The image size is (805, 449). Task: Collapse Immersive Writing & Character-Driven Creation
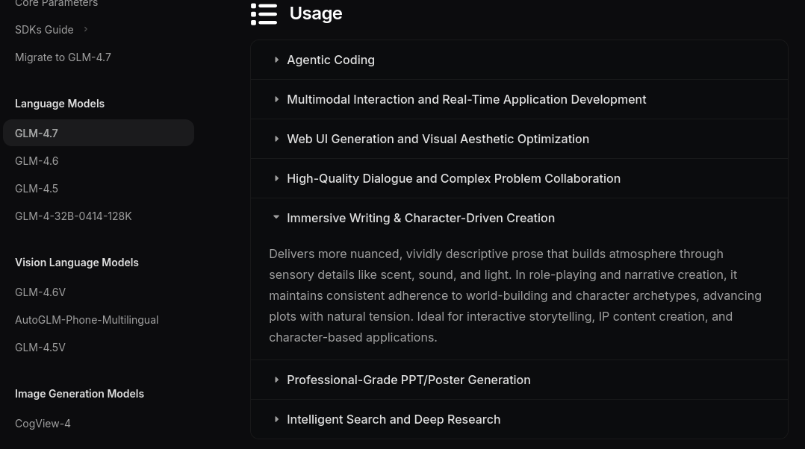[420, 218]
